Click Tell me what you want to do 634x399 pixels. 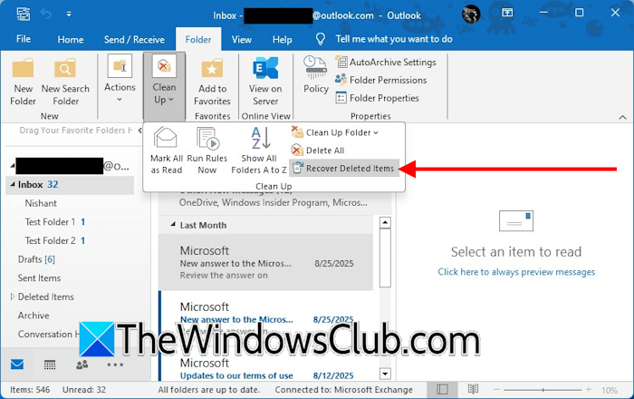point(393,39)
